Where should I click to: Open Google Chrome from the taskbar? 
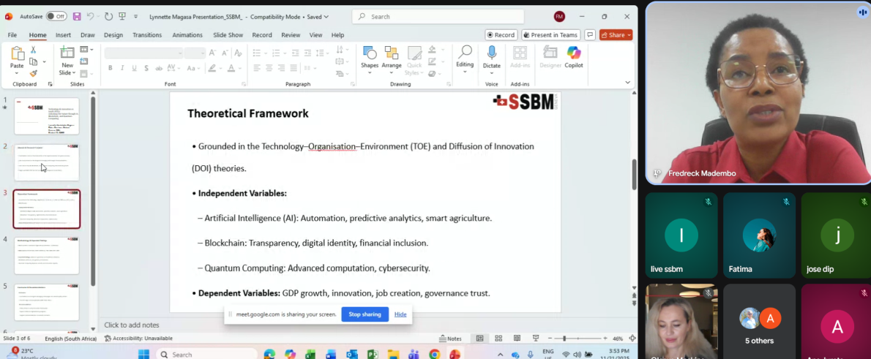tap(434, 355)
